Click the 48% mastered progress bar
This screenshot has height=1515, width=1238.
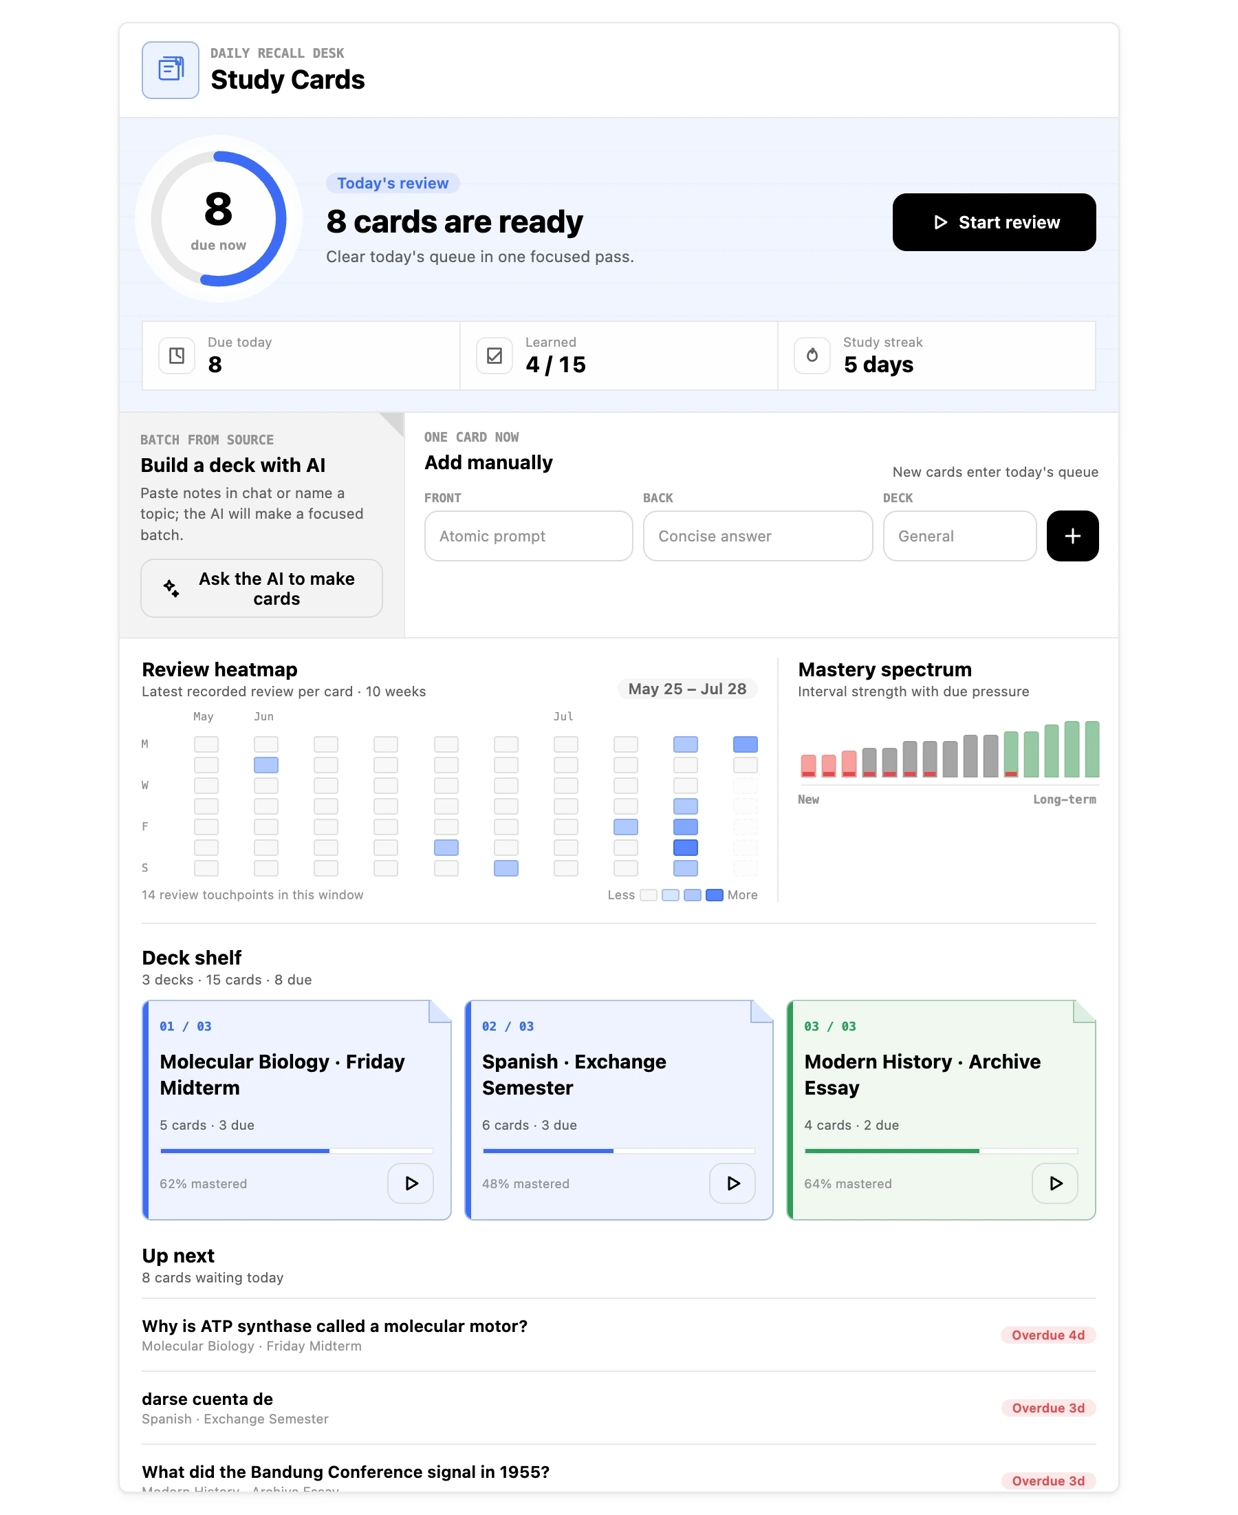pyautogui.click(x=618, y=1150)
